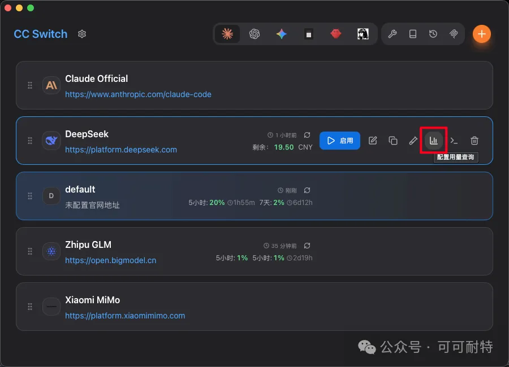Click the 7天: 2% usage value
The height and width of the screenshot is (367, 509).
click(271, 203)
